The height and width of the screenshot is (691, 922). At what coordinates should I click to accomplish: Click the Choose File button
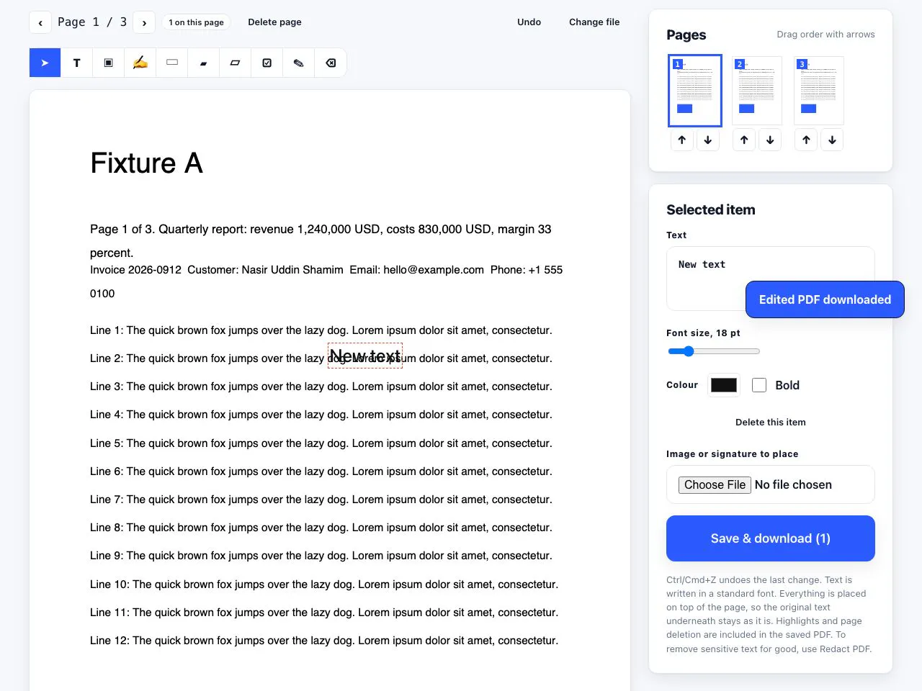click(715, 485)
